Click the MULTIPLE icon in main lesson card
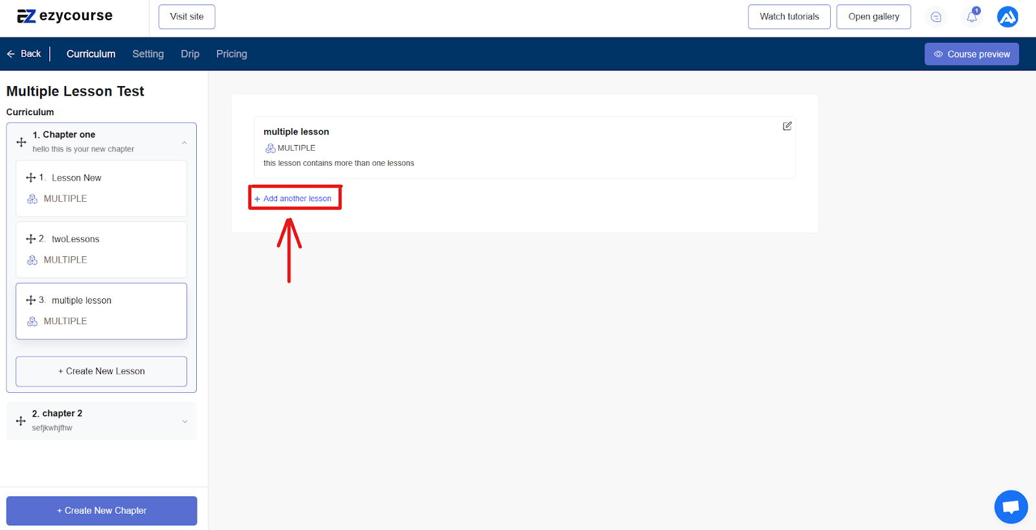 [x=270, y=148]
